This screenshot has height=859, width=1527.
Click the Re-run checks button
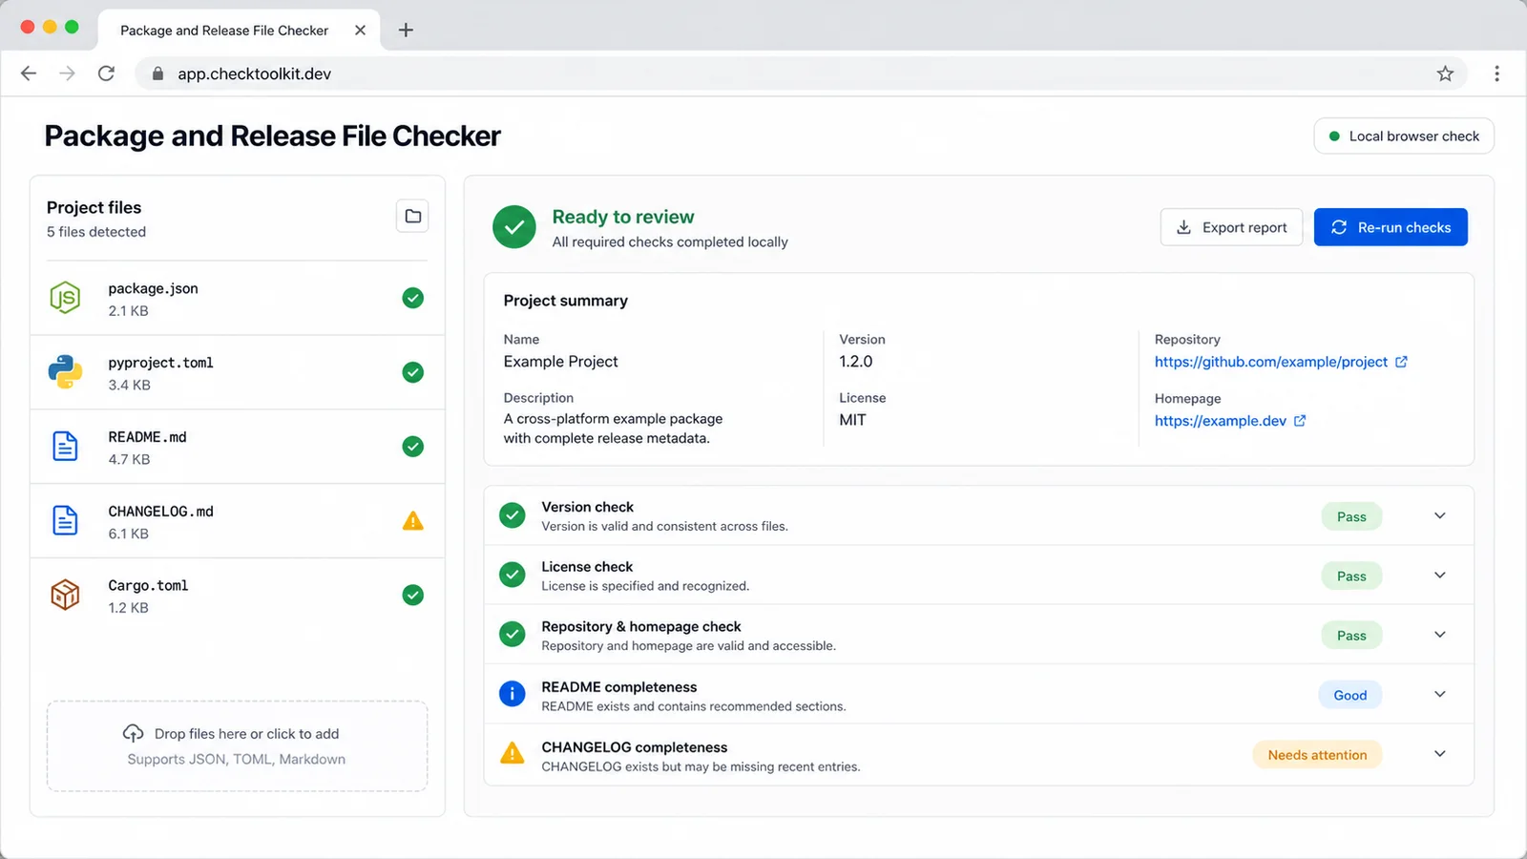(1391, 227)
